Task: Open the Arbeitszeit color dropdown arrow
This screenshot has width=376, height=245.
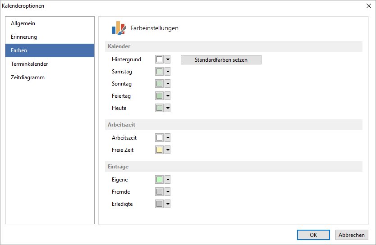Action: 168,138
